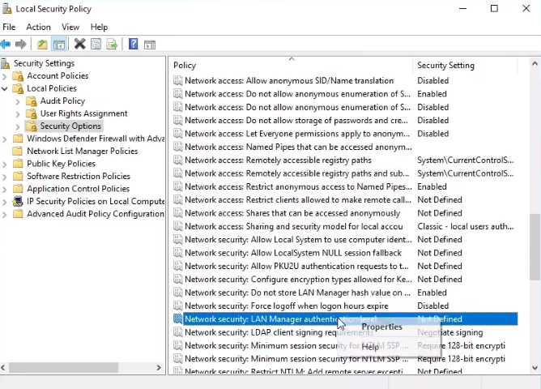Screen dimensions: 541x389
Task: Expand Windows Defender Firewall node
Action: point(5,139)
